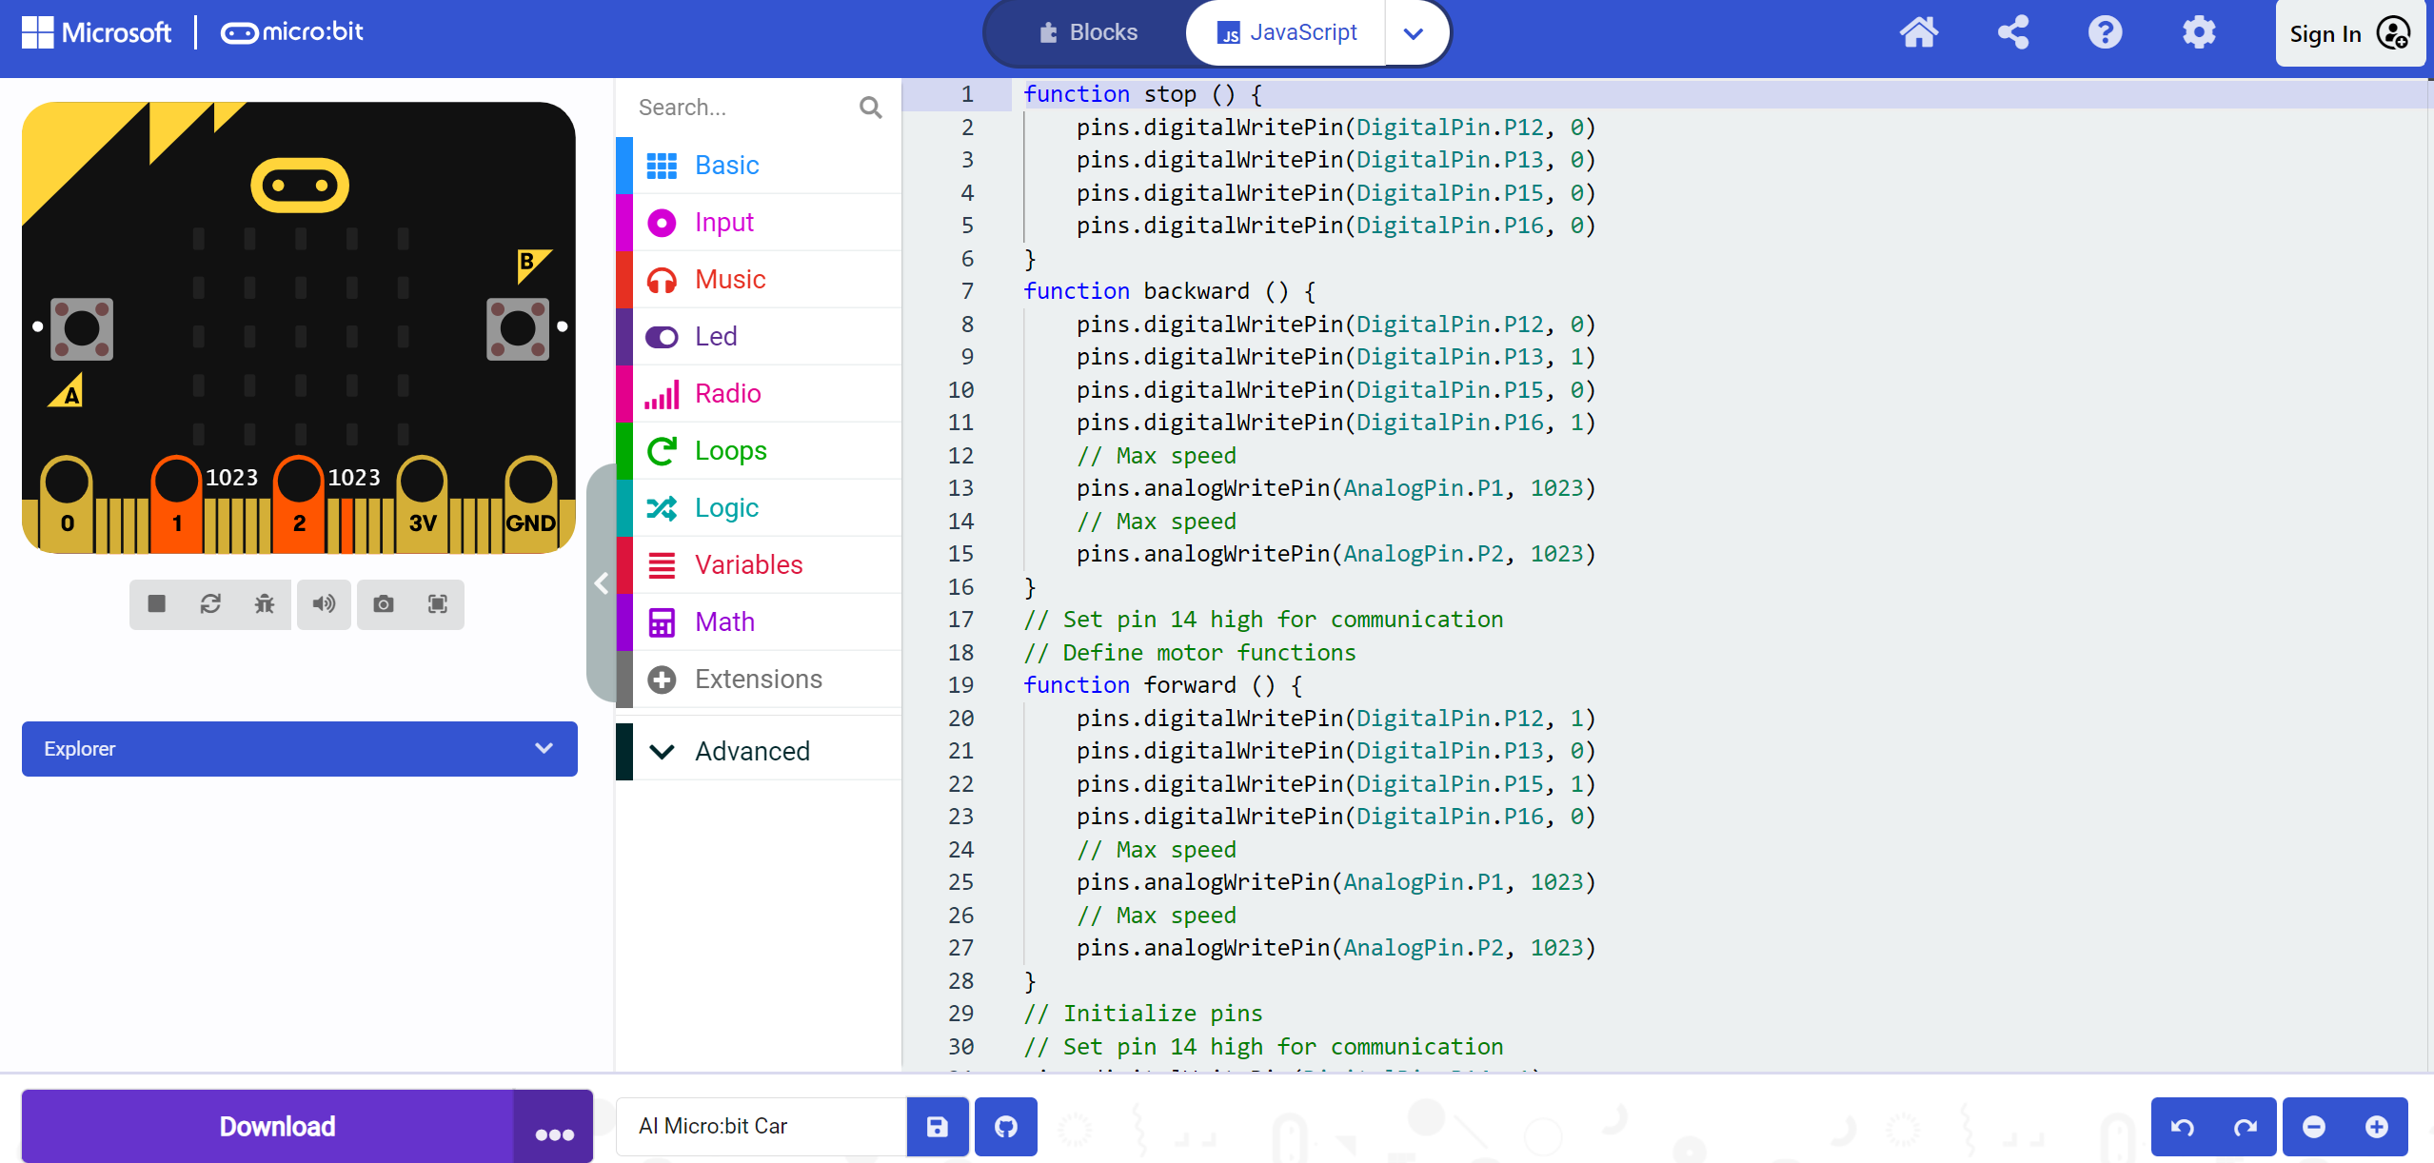Launch simulator in fullscreen

click(x=438, y=603)
